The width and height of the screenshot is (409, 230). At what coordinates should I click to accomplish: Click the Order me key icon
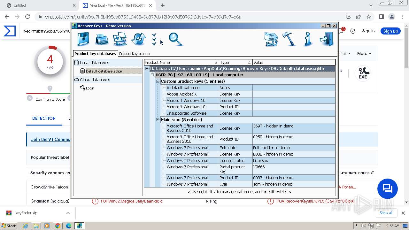[271, 39]
